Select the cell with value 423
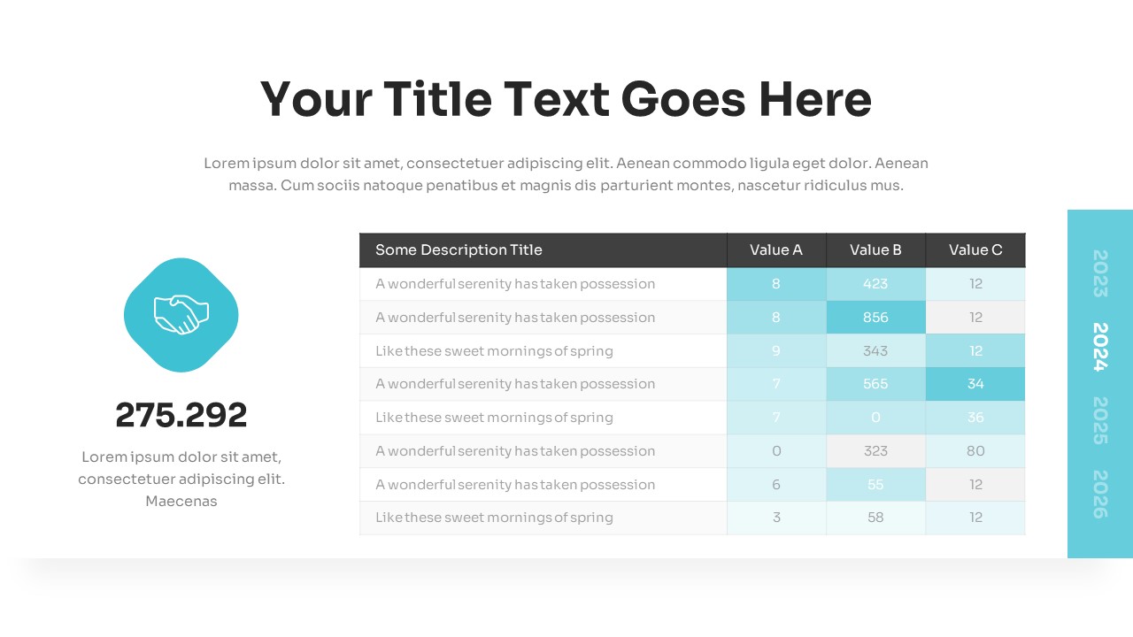This screenshot has height=637, width=1133. [x=875, y=284]
